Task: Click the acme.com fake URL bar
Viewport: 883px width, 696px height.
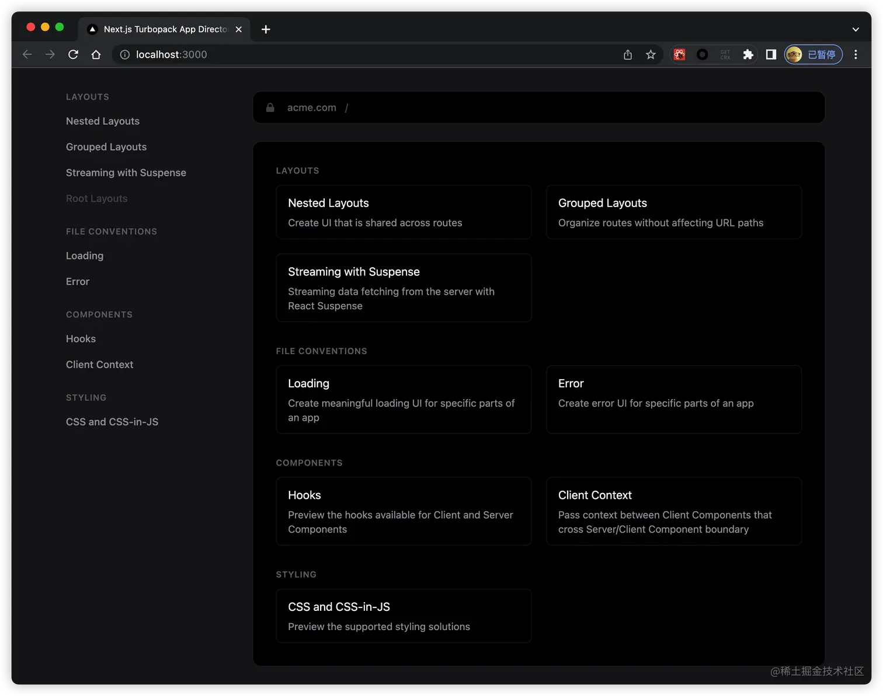Action: tap(538, 107)
